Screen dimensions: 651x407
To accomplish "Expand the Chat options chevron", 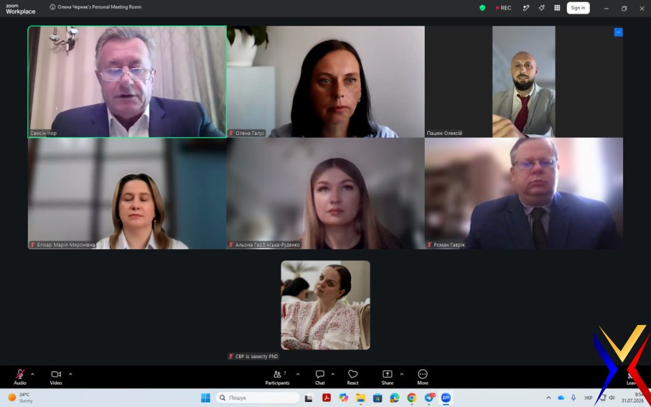I will 332,374.
